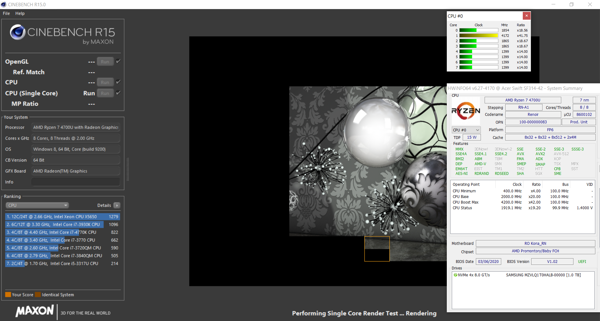Select ranking row Intel Core i7-3770

tap(63, 240)
